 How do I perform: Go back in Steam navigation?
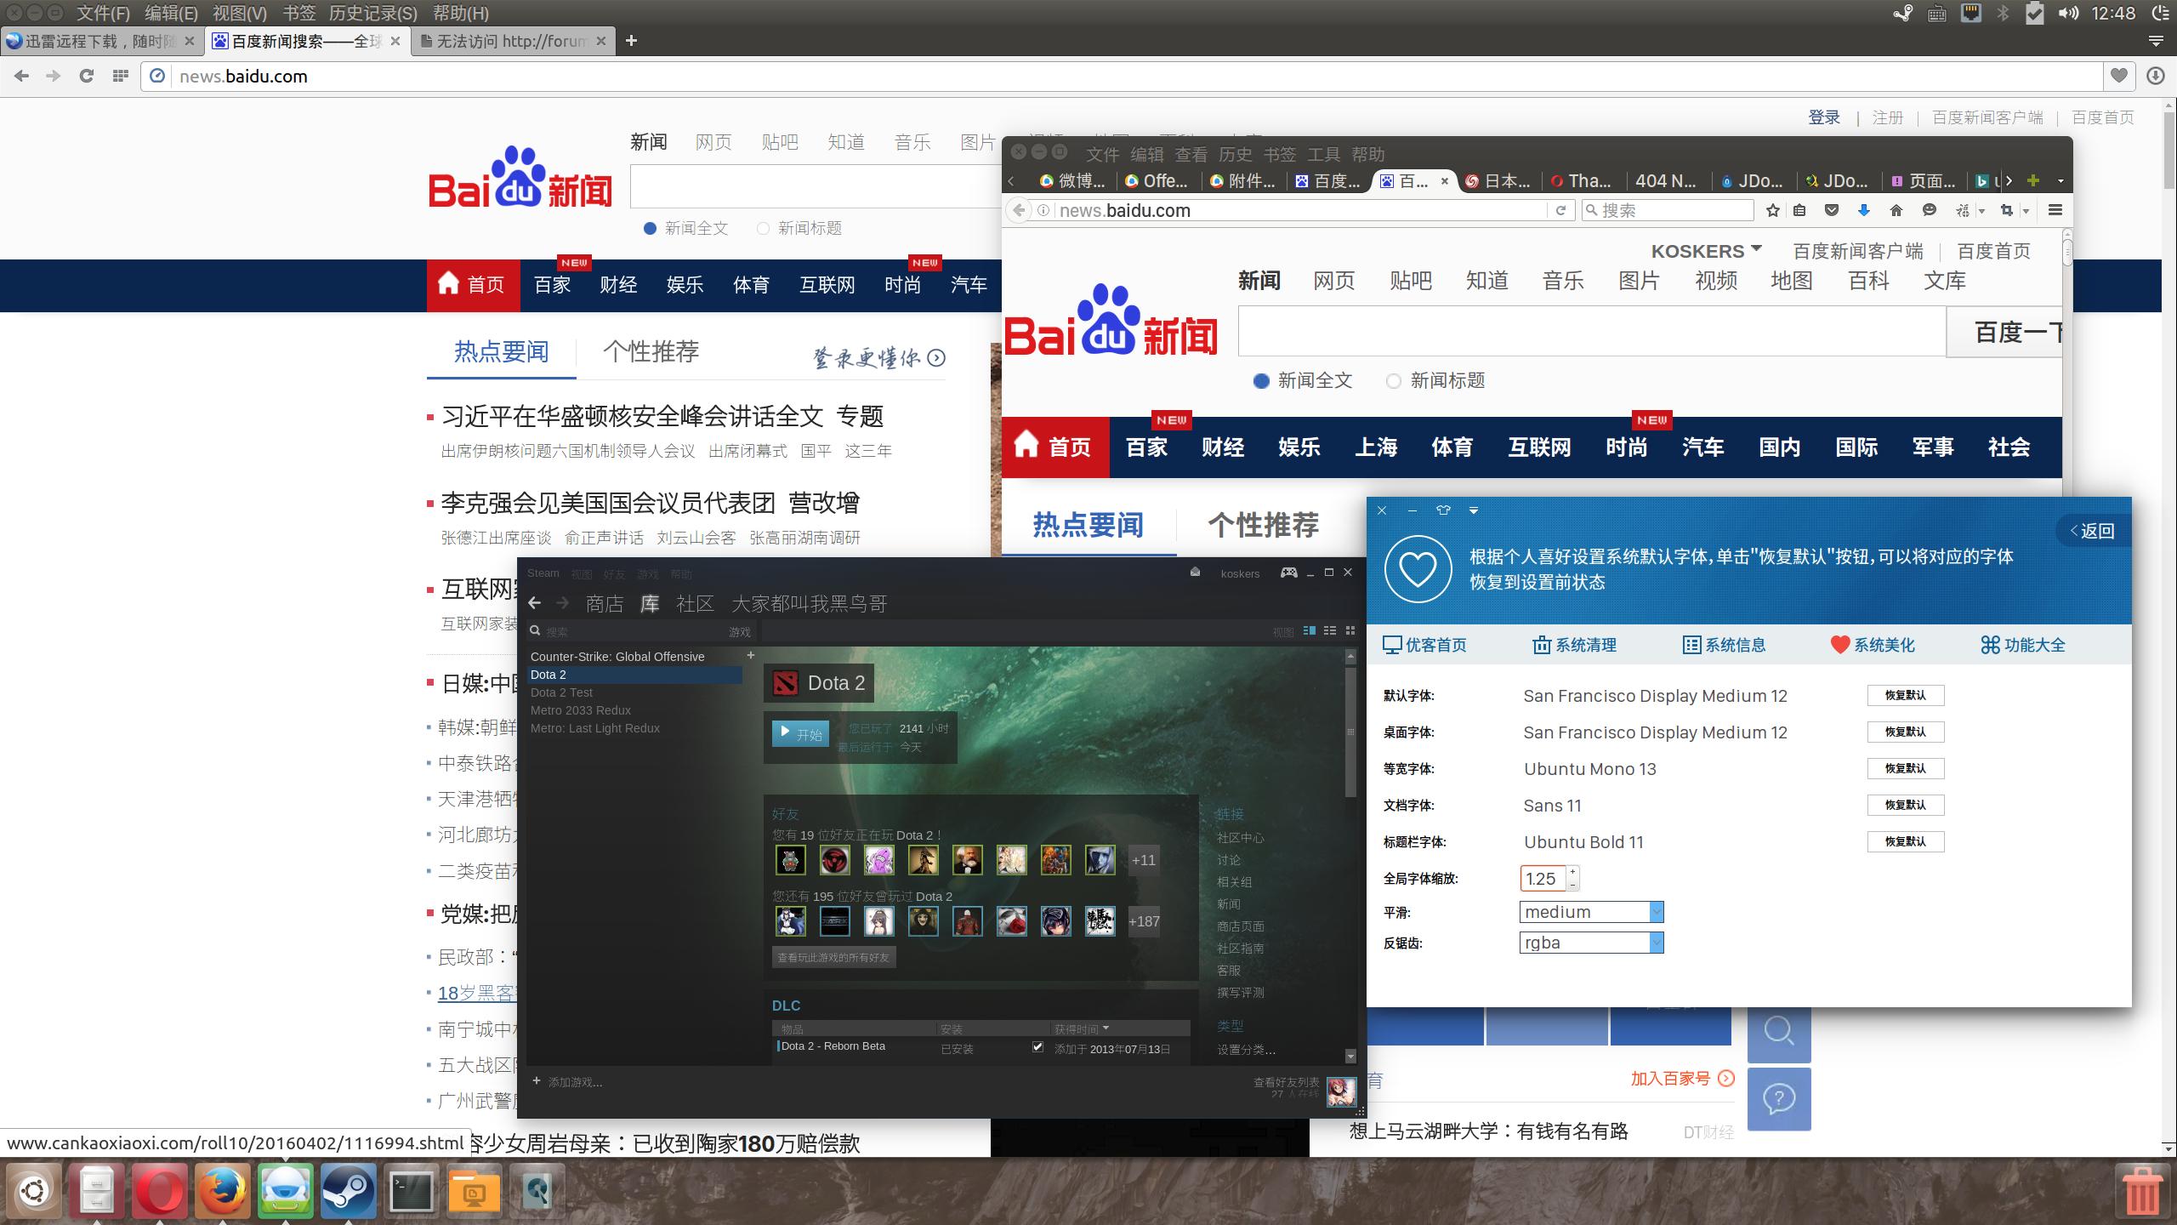pos(534,603)
